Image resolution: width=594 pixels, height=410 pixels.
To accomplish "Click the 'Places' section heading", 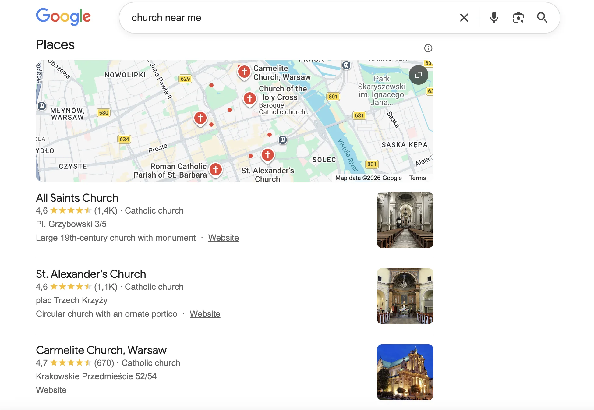I will coord(55,45).
